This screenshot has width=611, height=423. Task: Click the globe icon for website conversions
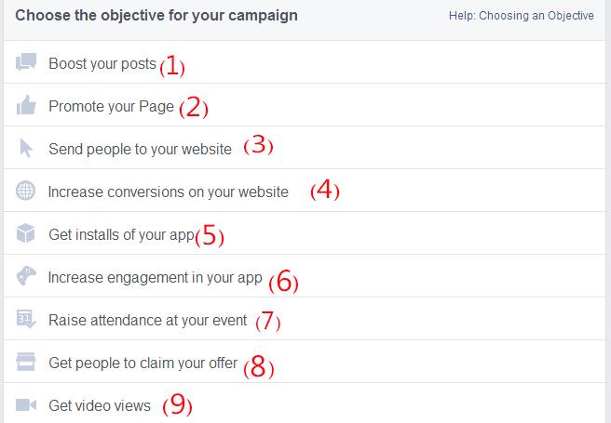tap(26, 191)
